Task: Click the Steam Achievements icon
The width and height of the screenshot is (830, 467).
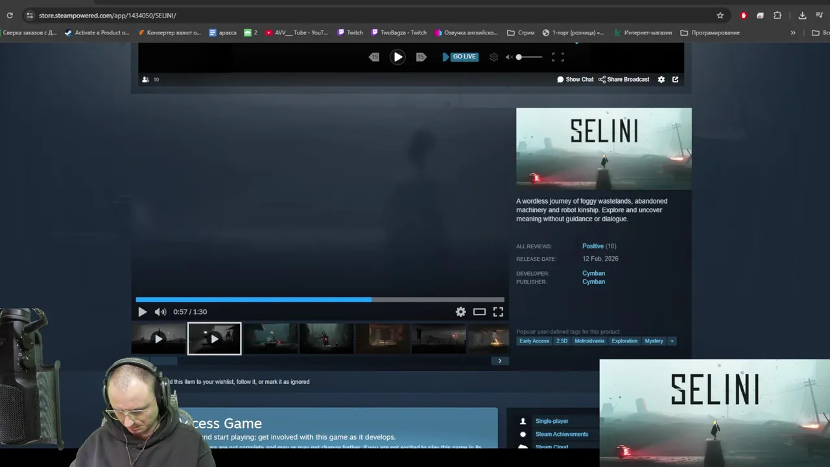Action: click(523, 434)
